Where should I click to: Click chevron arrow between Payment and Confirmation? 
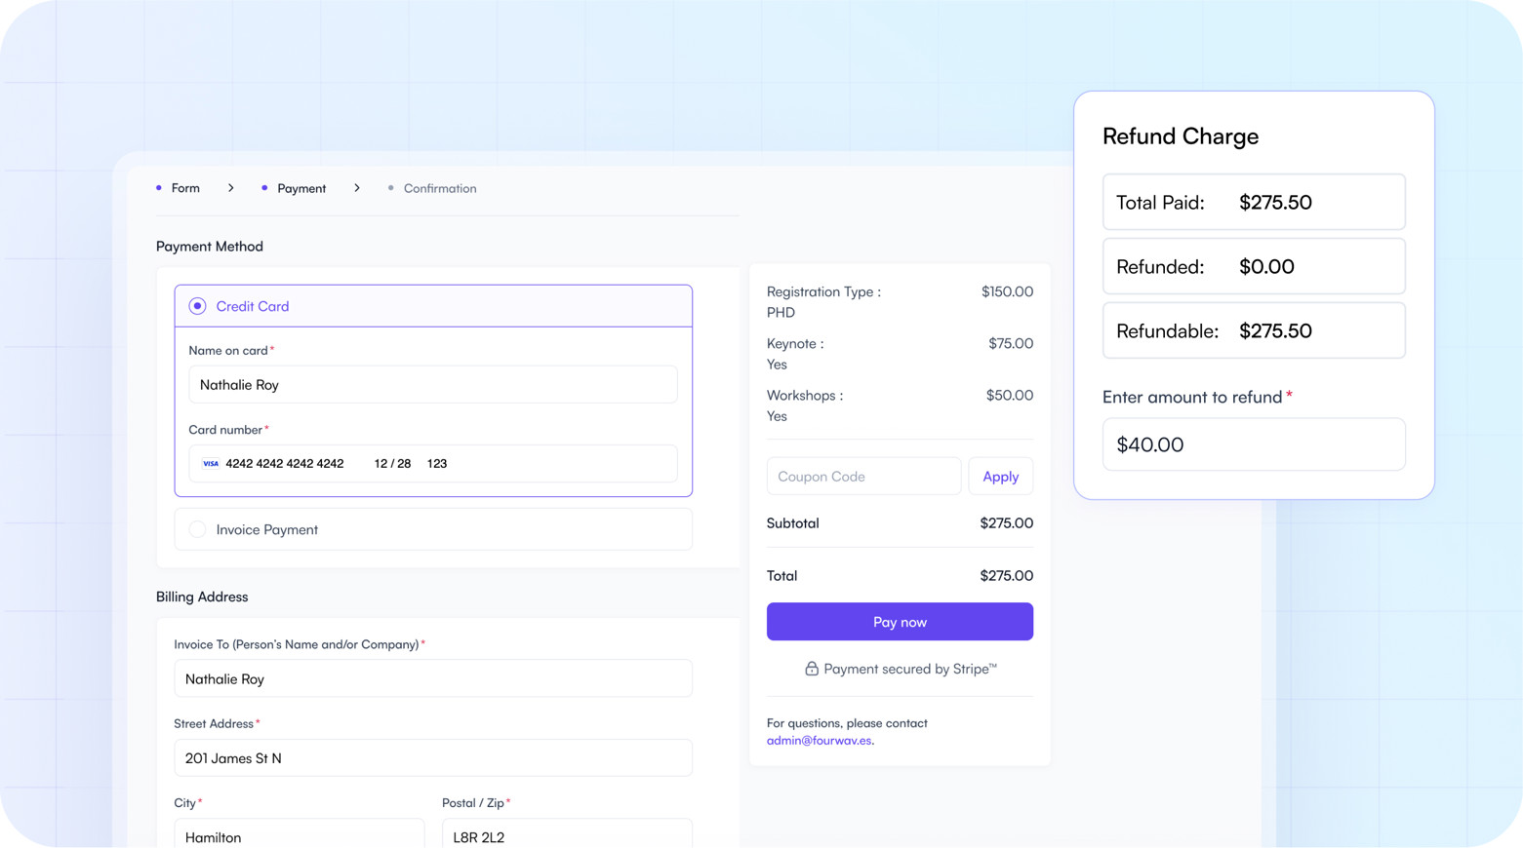click(357, 188)
